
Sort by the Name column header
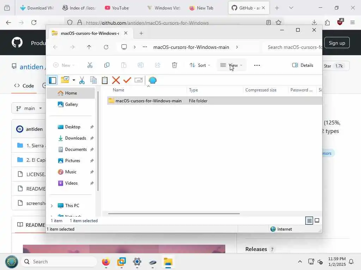click(118, 90)
